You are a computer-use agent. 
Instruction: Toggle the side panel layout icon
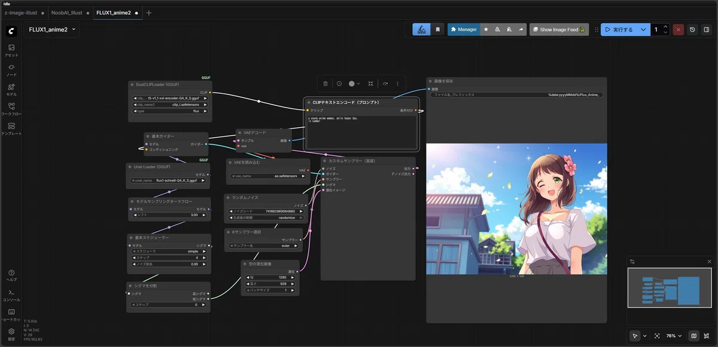click(707, 29)
